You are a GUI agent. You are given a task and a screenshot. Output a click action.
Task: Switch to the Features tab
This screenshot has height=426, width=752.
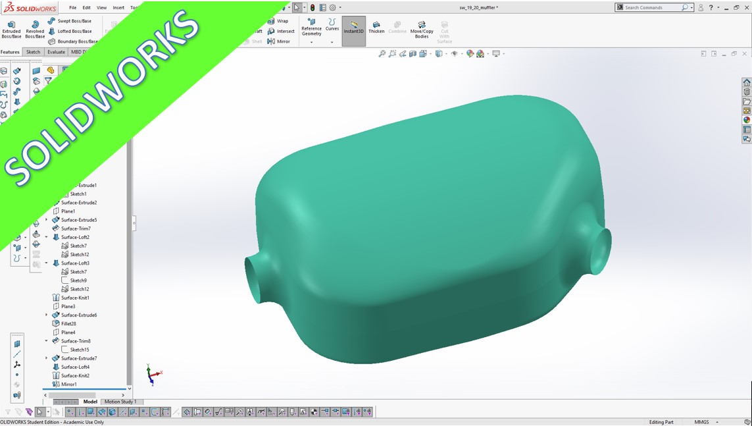(x=10, y=52)
